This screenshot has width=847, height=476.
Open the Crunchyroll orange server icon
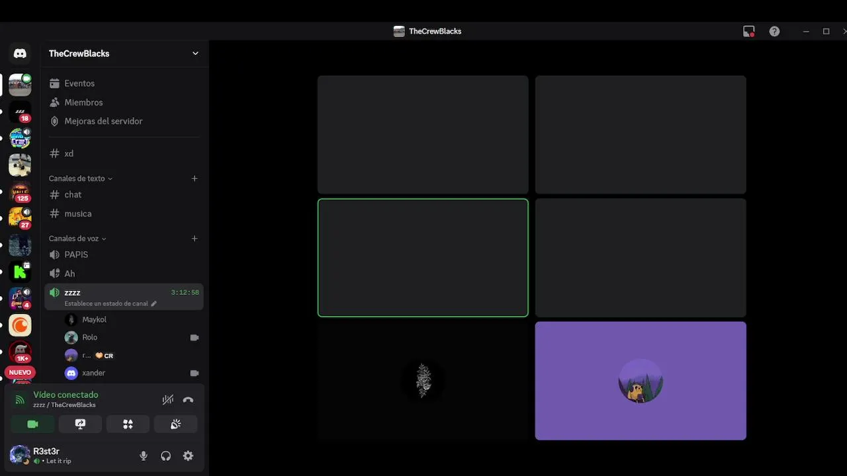[x=20, y=325]
